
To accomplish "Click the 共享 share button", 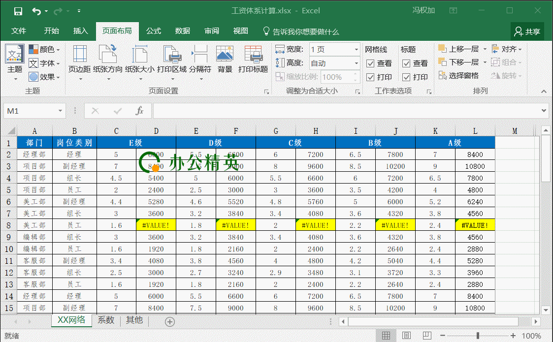I will pos(527,31).
